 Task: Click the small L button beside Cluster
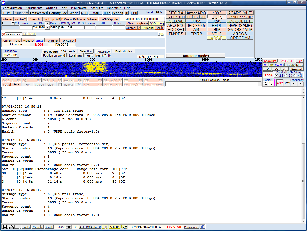point(136,28)
